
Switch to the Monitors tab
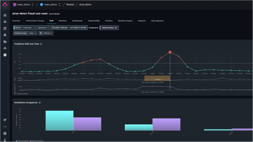(x=63, y=21)
